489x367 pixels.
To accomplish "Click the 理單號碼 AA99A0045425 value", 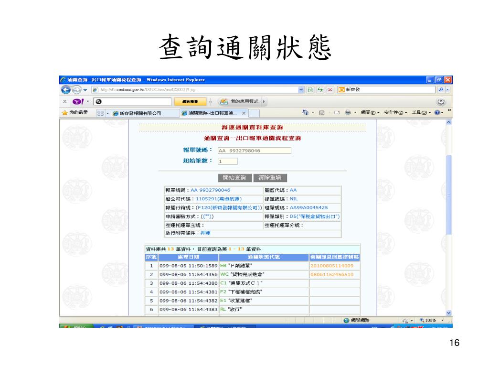I will 309,207.
